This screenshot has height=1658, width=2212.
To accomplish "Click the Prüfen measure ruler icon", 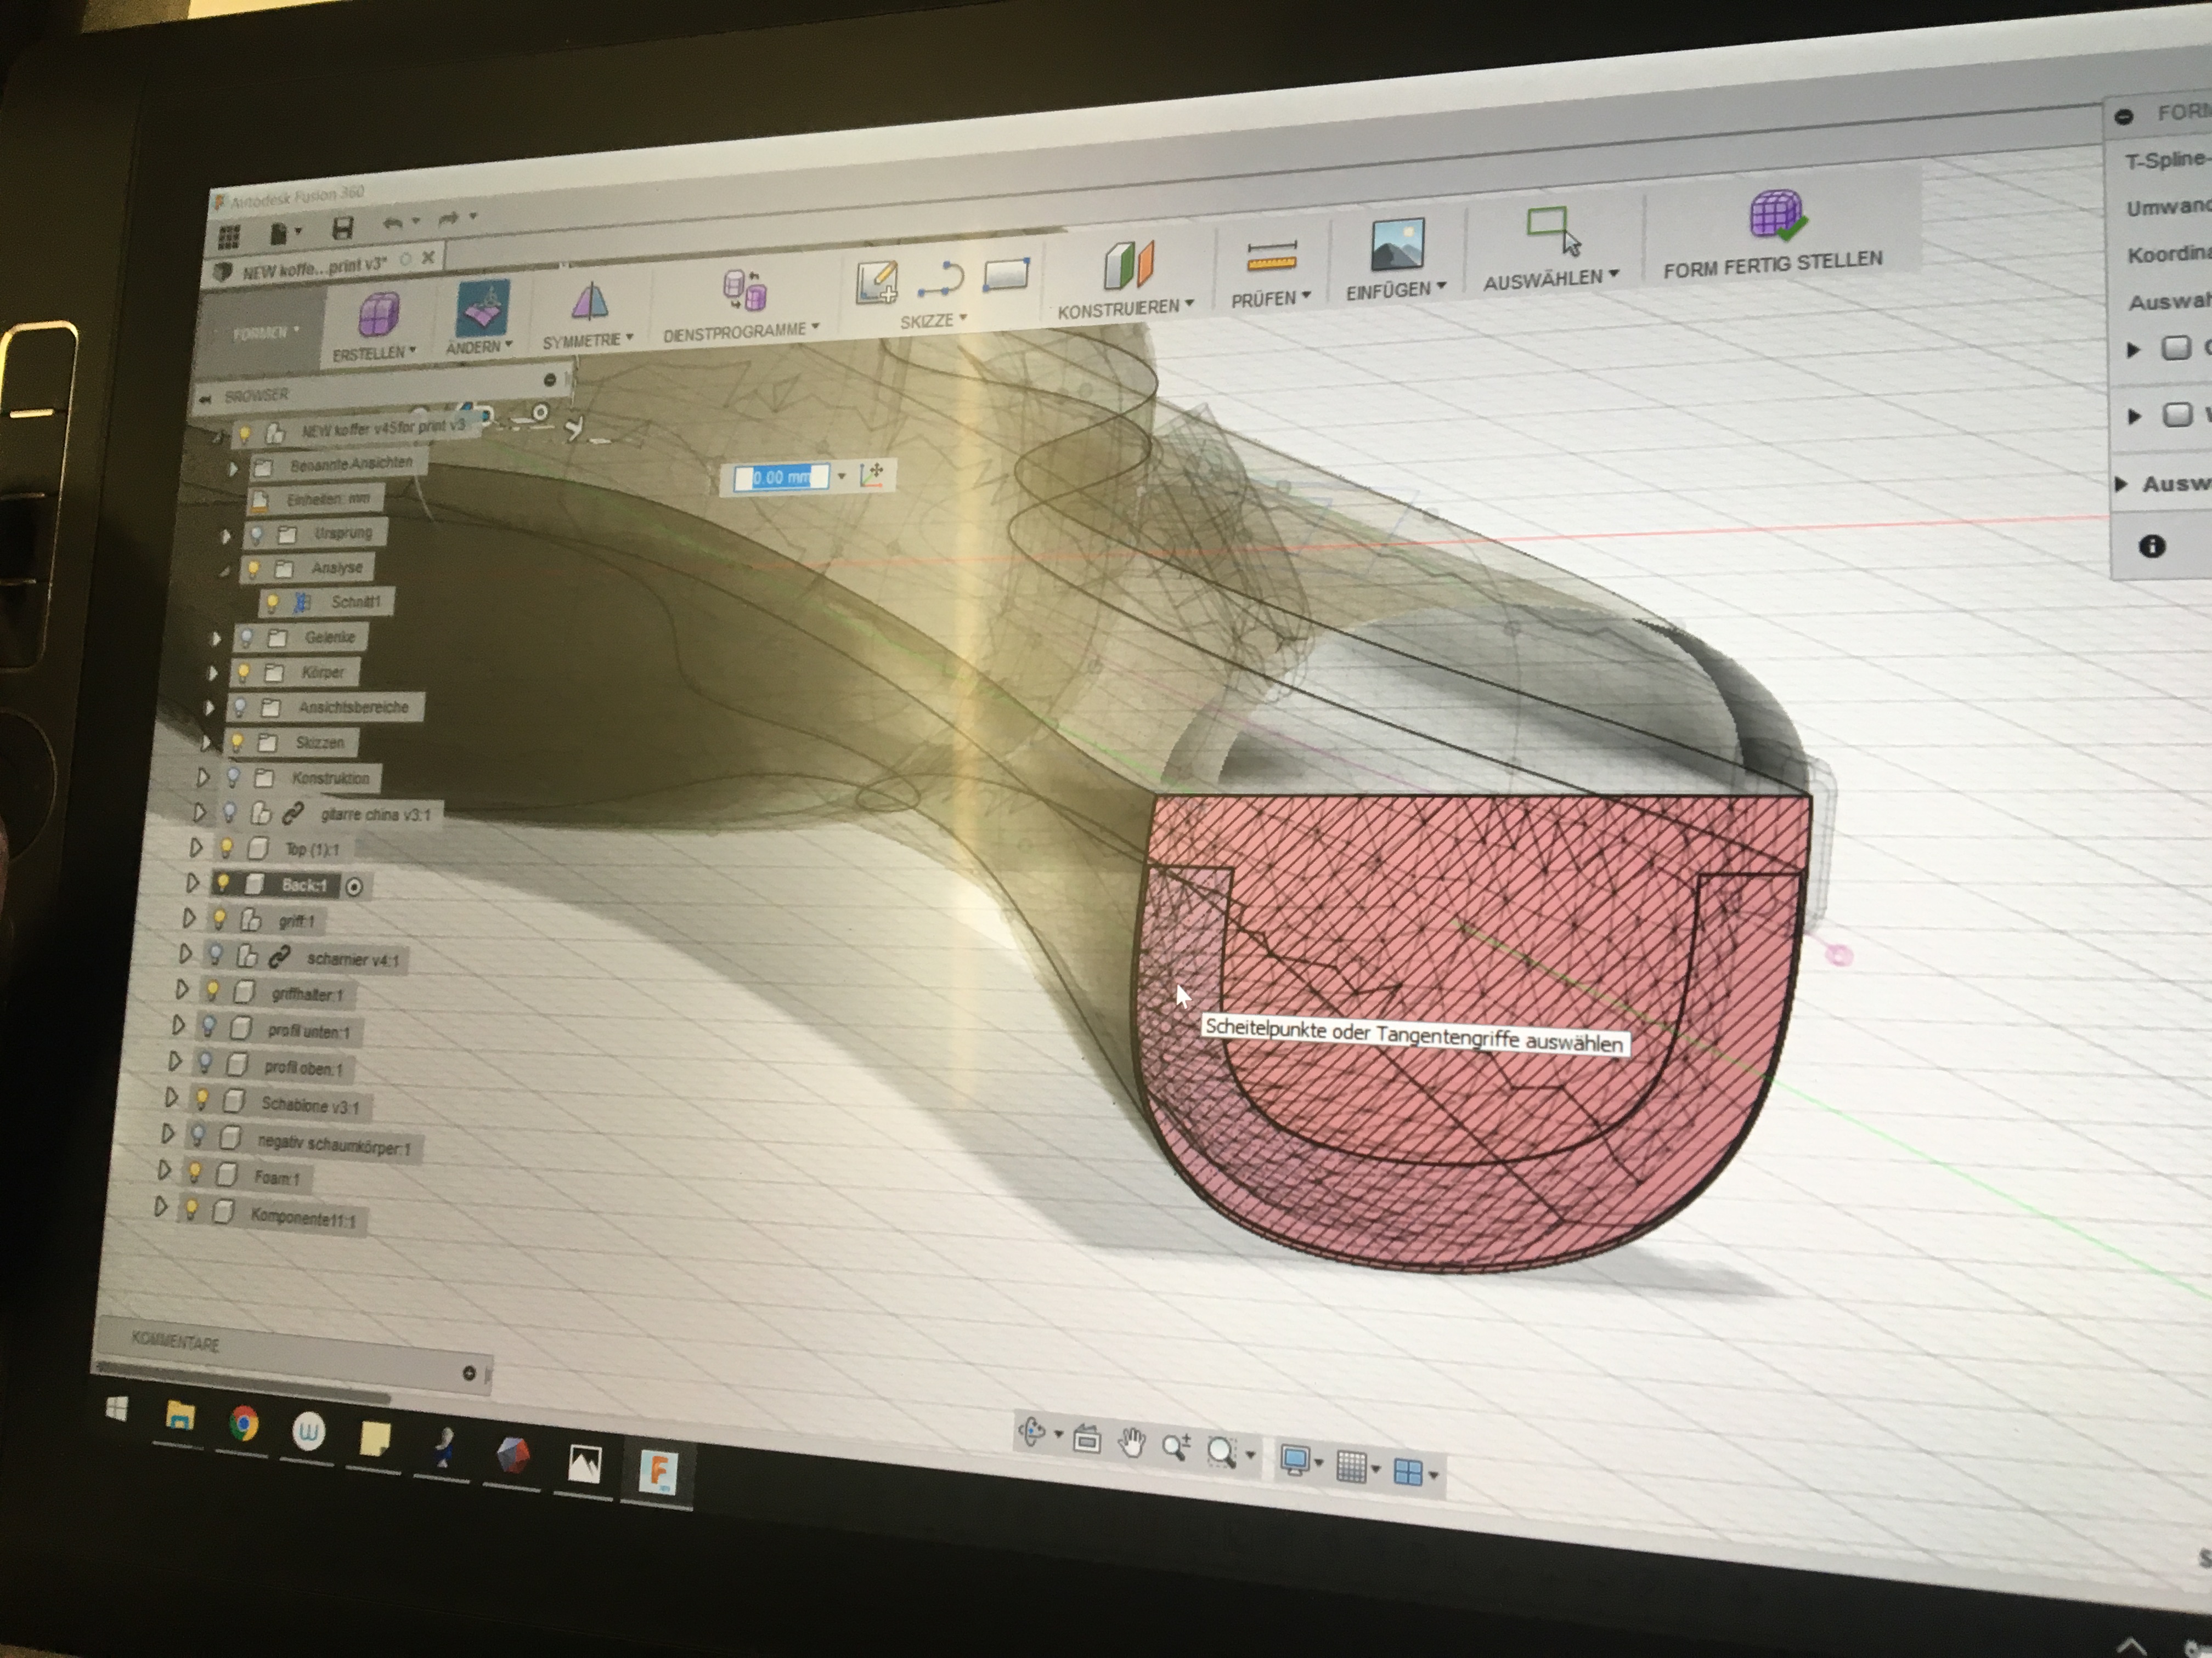I will click(1272, 257).
